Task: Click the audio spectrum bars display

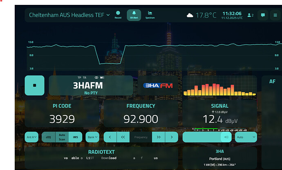Action: [x=219, y=86]
